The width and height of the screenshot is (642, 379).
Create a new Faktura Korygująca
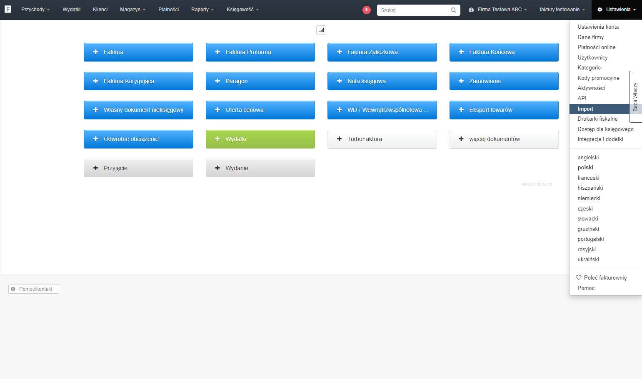[138, 81]
